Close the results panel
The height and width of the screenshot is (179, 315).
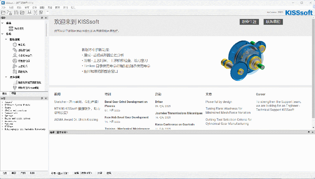(313, 132)
